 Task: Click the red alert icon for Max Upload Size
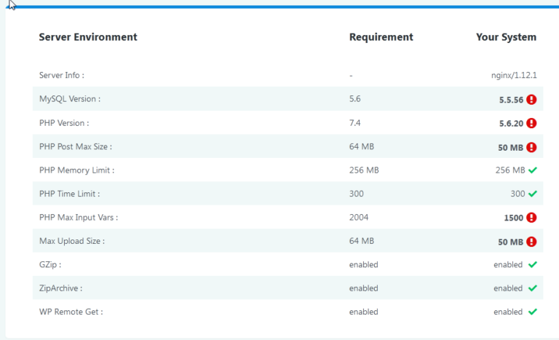pos(531,242)
